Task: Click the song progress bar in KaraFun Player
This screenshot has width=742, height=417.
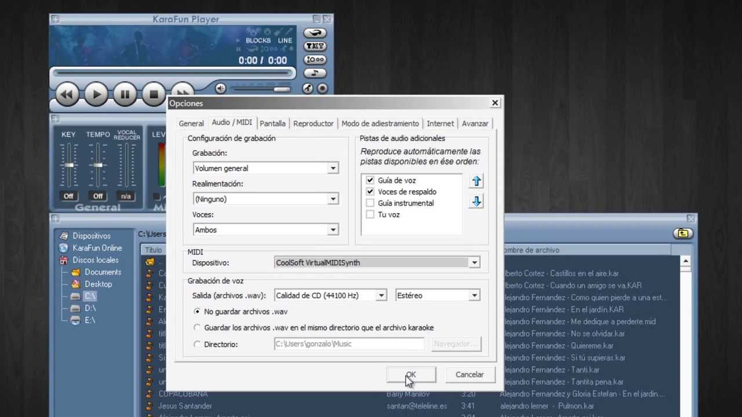Action: click(172, 73)
